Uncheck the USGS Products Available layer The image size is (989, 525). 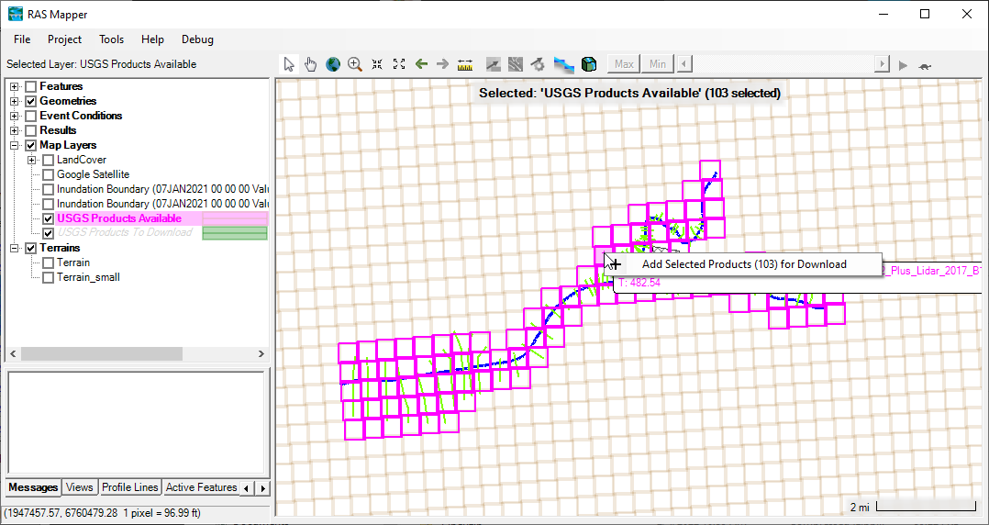[49, 218]
